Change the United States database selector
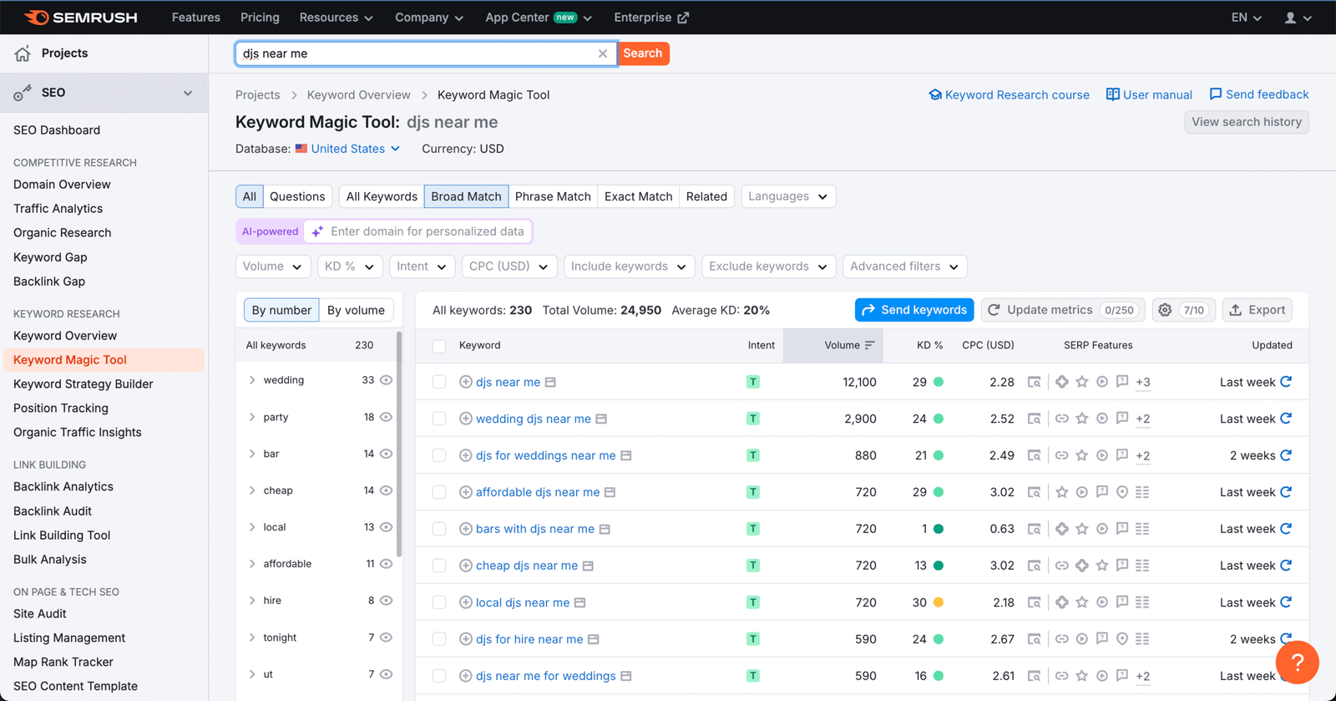Viewport: 1336px width, 701px height. click(x=348, y=149)
